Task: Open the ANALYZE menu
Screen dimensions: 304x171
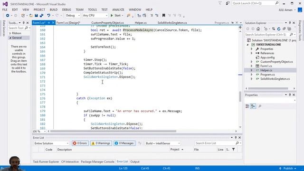Action: [118, 9]
